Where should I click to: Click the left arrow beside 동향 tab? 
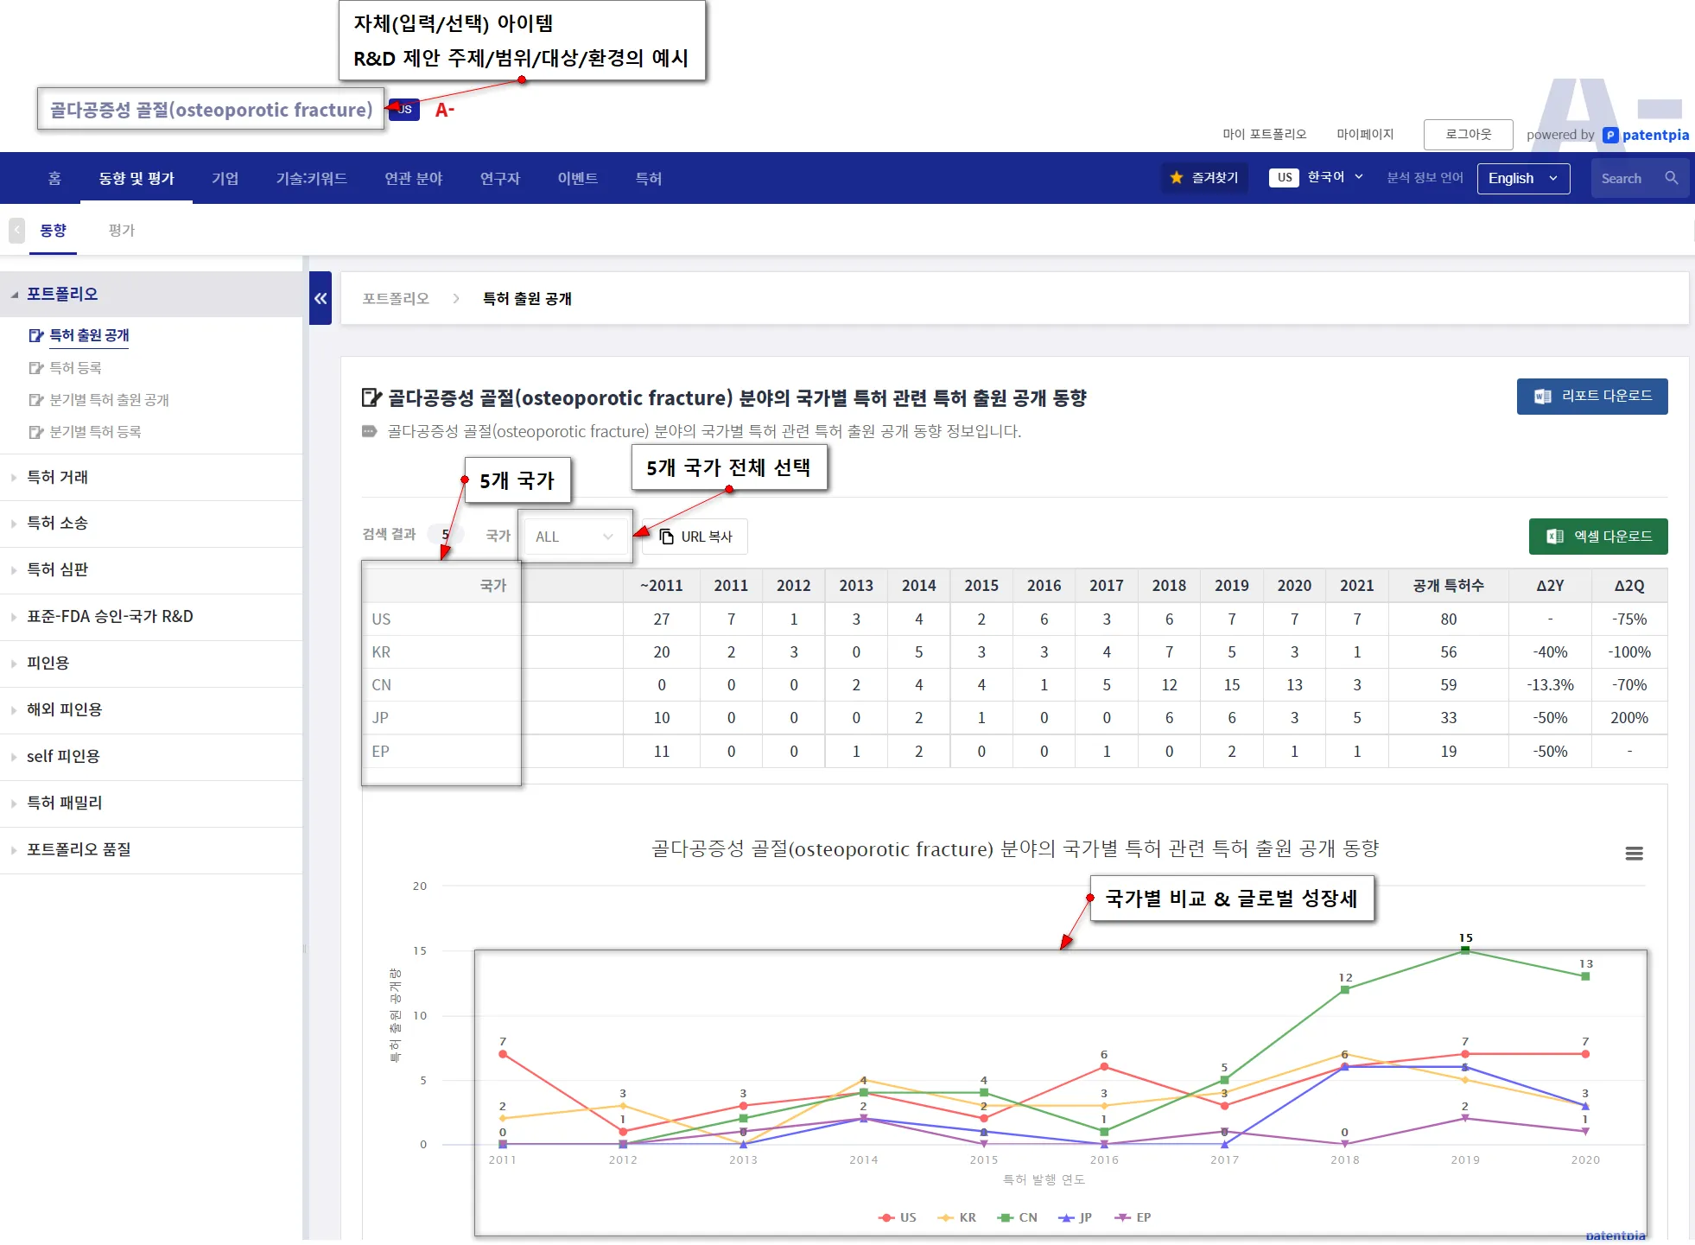[16, 231]
